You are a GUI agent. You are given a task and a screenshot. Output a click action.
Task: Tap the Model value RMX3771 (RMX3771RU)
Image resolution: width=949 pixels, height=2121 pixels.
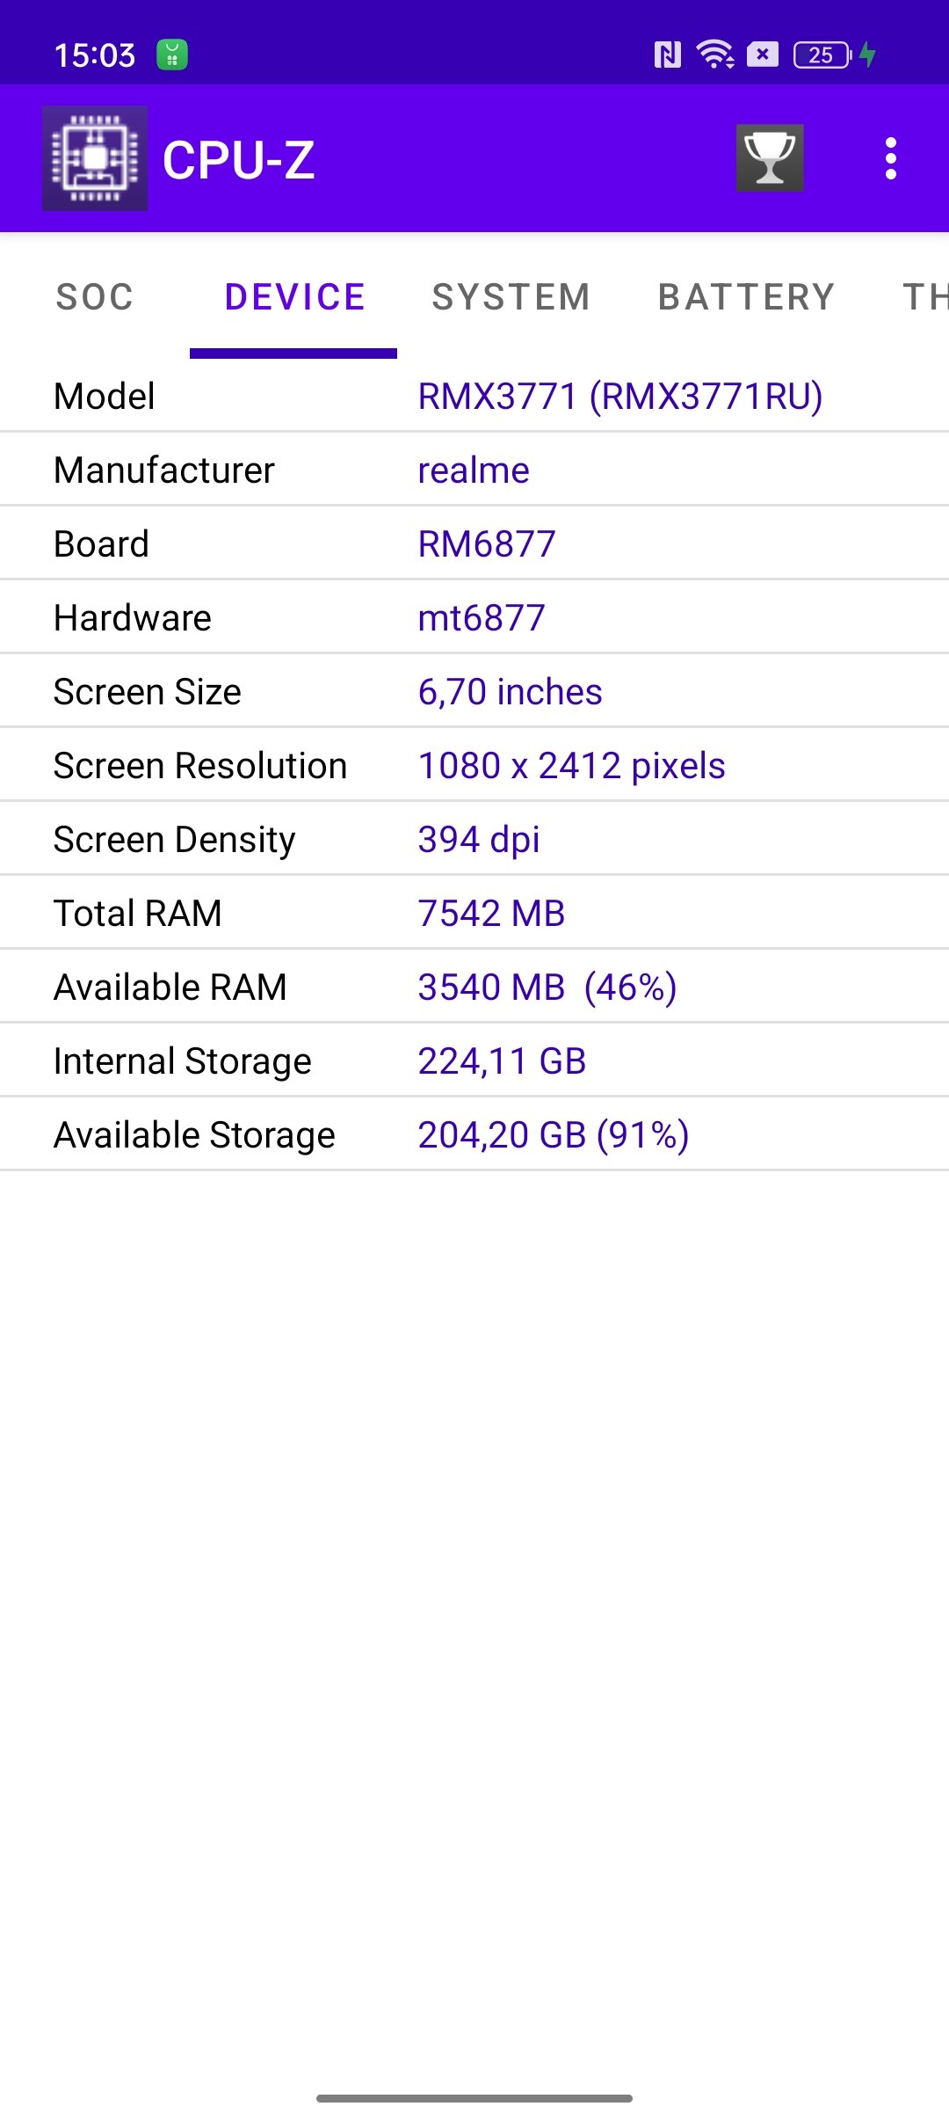click(x=620, y=397)
